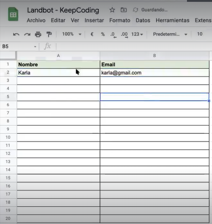
Task: Select column A header
Action: coord(58,56)
